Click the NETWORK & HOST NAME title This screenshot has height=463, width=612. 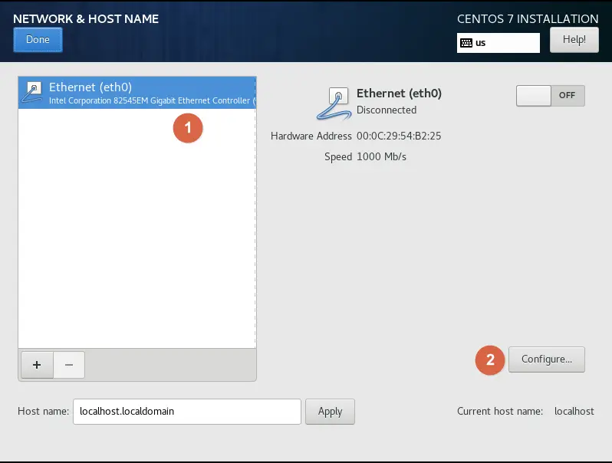click(x=86, y=18)
